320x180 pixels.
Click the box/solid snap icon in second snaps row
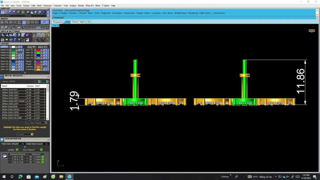6,27
